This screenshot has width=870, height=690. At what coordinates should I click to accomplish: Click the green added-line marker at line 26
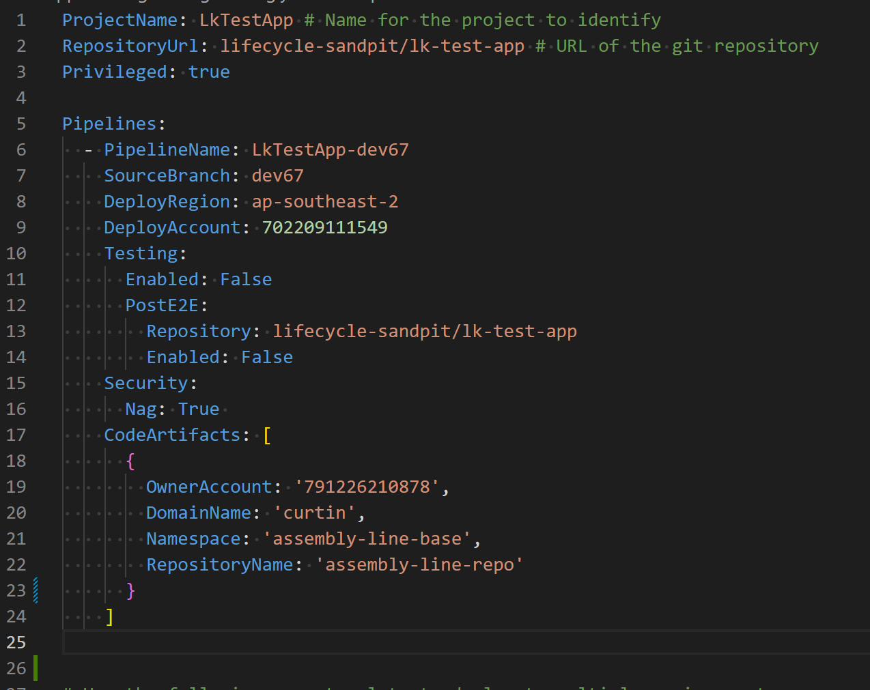tap(36, 668)
